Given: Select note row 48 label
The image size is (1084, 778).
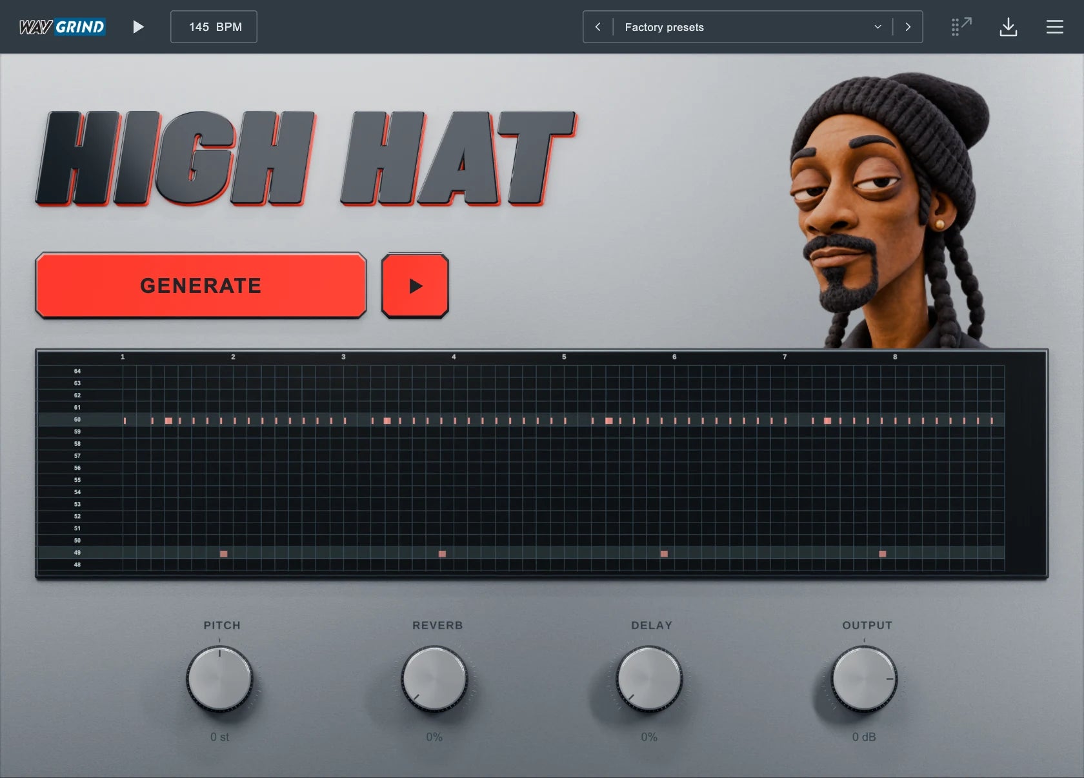Looking at the screenshot, I should click(x=77, y=564).
